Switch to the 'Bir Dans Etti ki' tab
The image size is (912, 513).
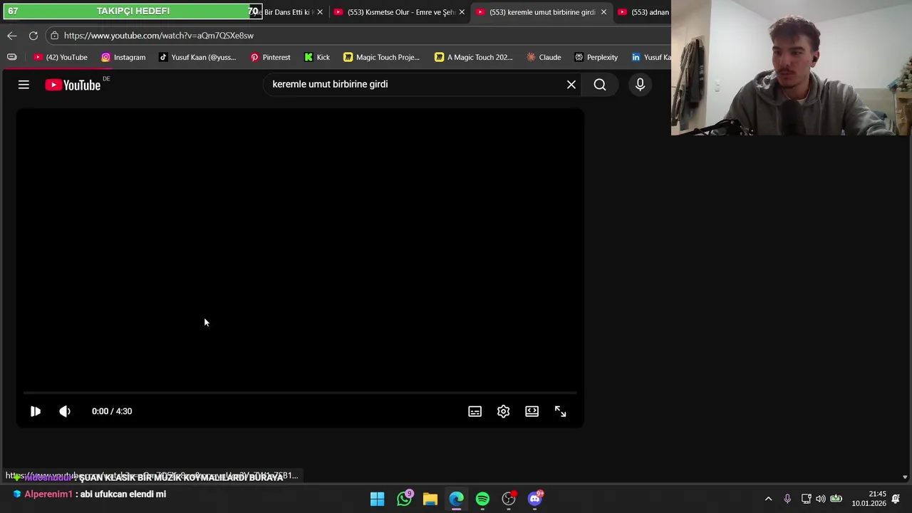point(289,12)
